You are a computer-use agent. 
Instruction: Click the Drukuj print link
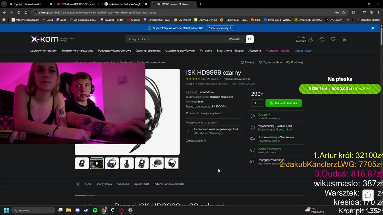[x=247, y=62]
